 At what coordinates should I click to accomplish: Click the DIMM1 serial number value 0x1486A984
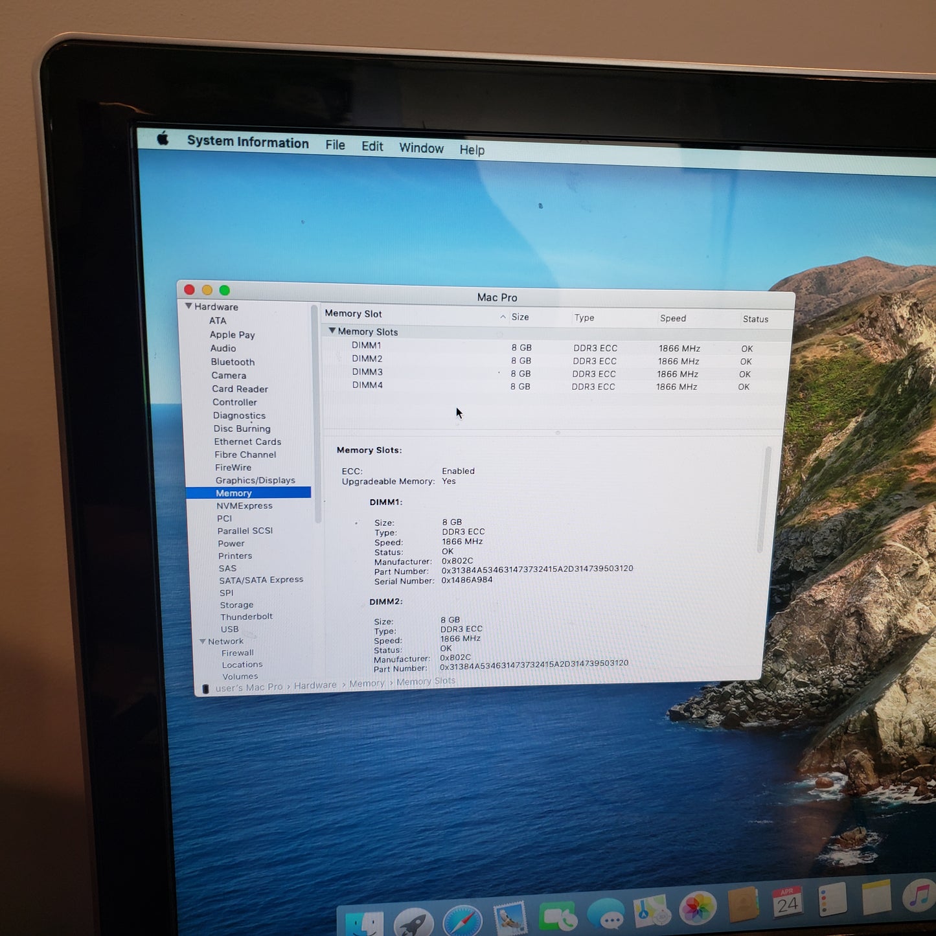point(466,580)
